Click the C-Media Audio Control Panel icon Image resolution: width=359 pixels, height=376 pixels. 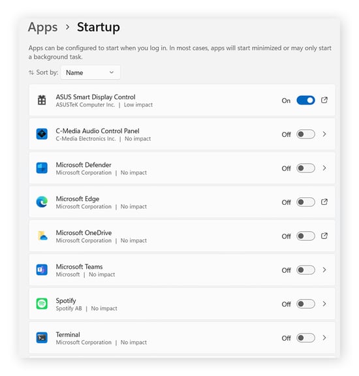point(42,134)
